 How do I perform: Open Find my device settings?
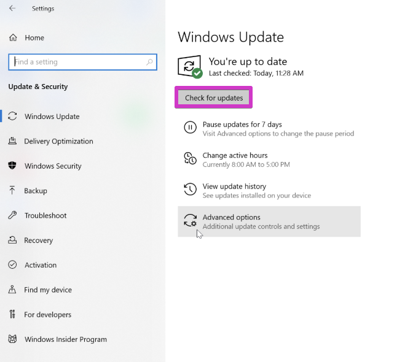click(48, 290)
